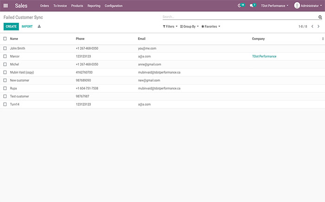
Task: Select the Rupa row checkbox
Action: coord(5,88)
